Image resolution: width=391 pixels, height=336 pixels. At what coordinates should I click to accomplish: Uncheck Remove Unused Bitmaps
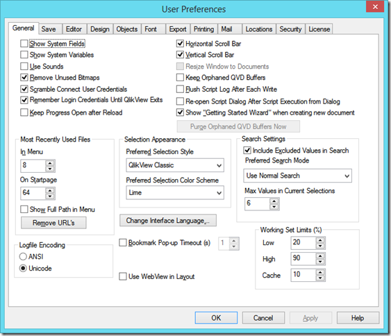(x=24, y=78)
